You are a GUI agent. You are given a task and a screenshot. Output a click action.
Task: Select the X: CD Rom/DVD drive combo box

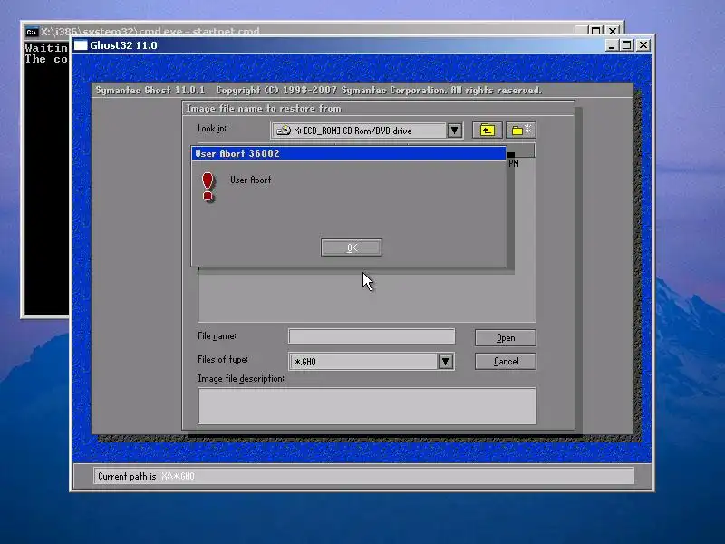[367, 131]
